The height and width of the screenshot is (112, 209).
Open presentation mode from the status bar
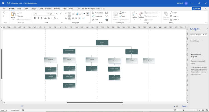[175, 110]
